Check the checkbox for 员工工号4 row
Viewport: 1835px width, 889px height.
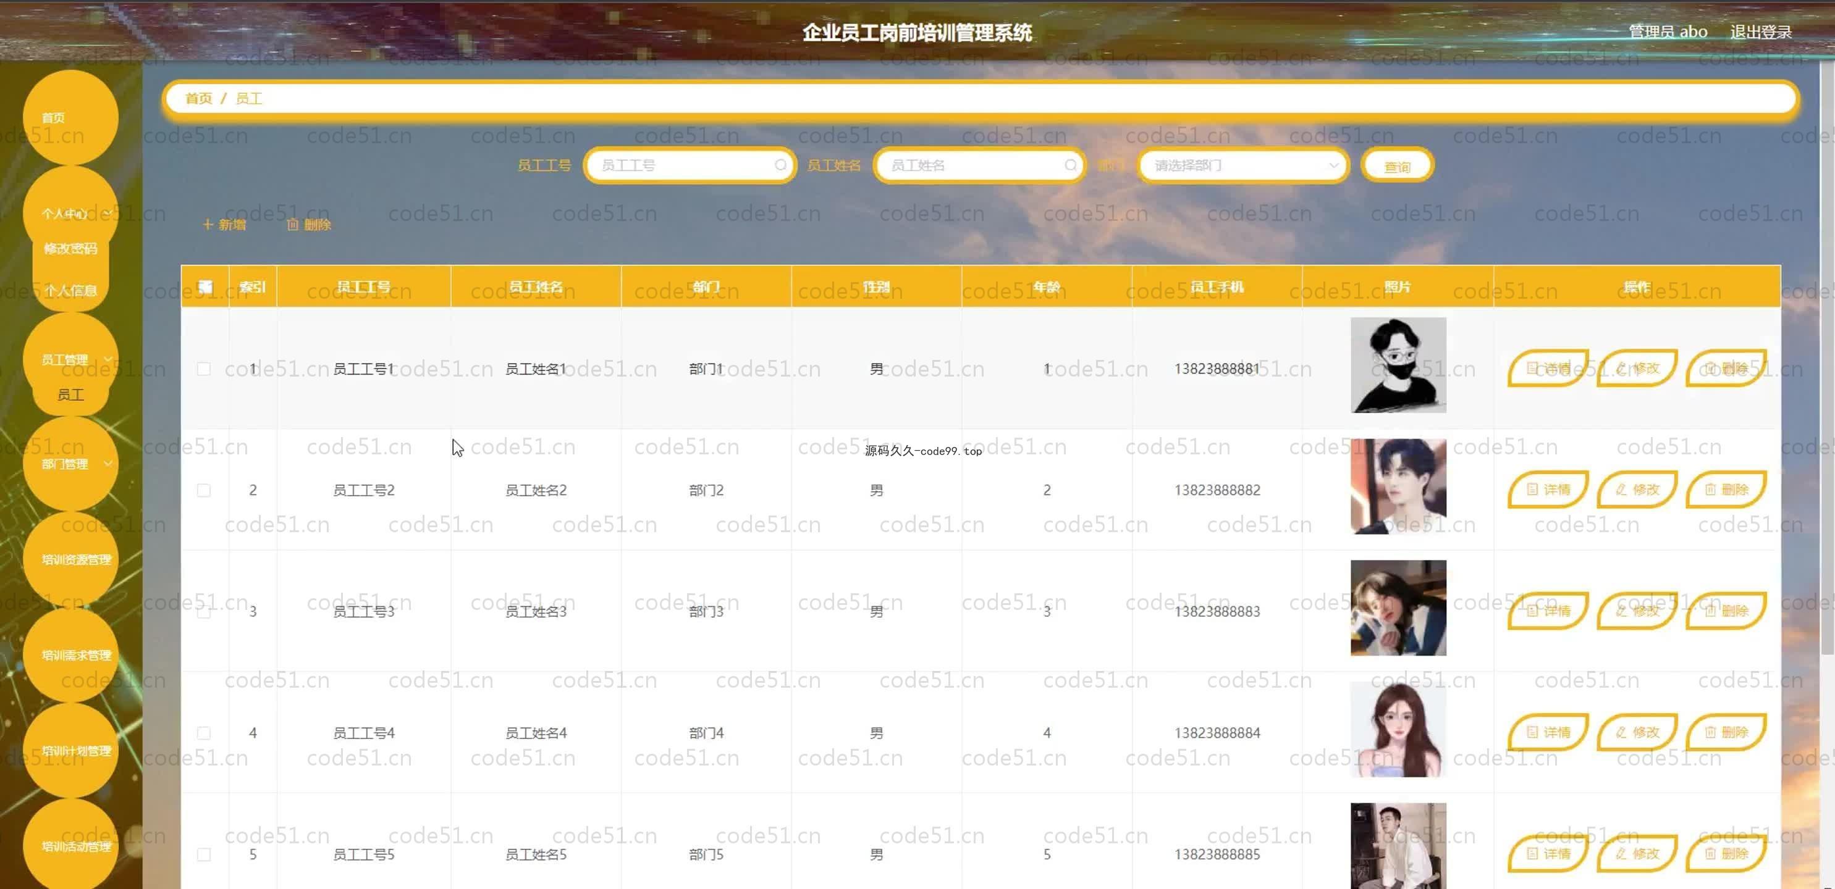tap(204, 733)
